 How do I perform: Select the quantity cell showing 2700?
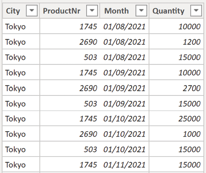[176, 88]
